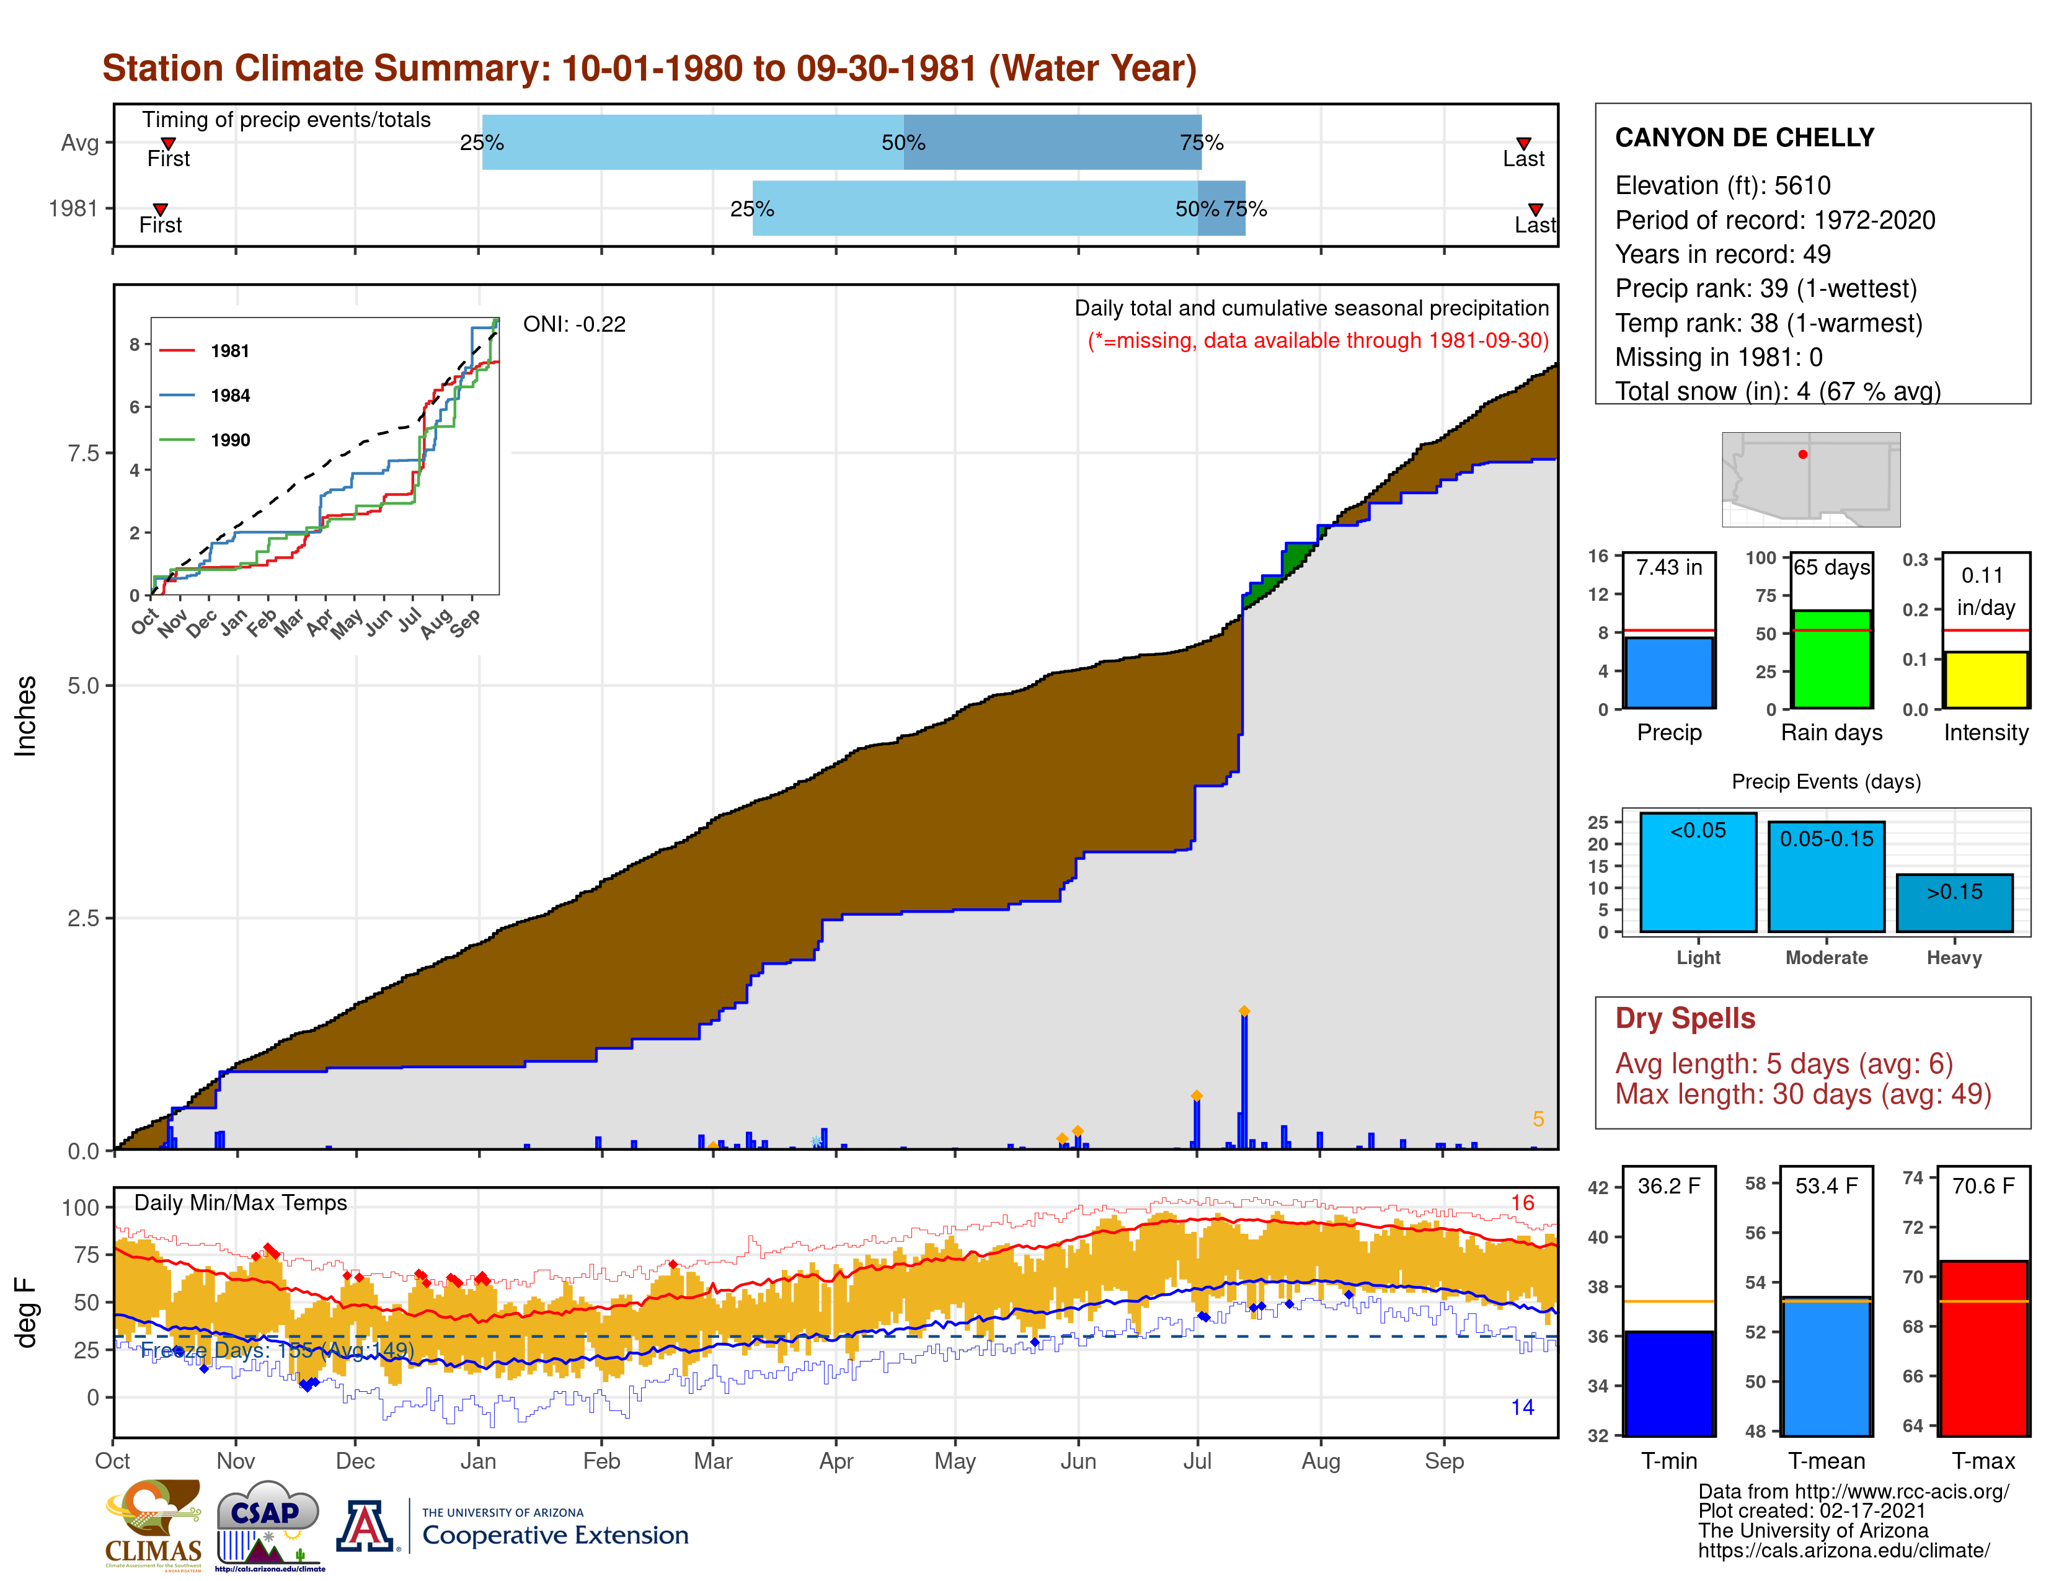Image resolution: width=2046 pixels, height=1581 pixels.
Task: Click the https://cals.arizona.edu/climate/ link text
Action: coord(1844,1550)
